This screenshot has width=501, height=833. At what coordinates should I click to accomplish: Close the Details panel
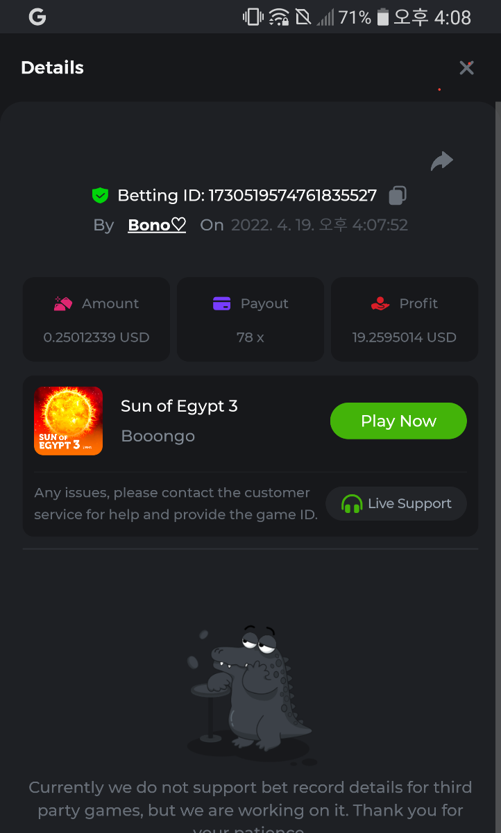(466, 67)
